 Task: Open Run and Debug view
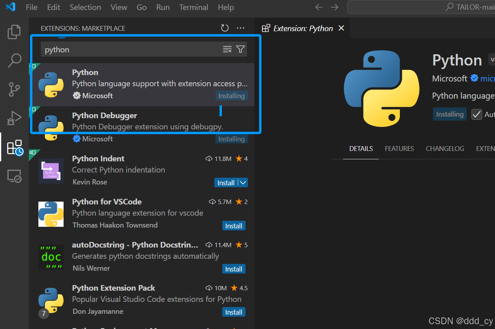click(14, 118)
